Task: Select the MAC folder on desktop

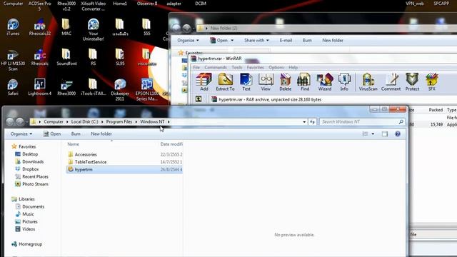Action: coord(66,27)
